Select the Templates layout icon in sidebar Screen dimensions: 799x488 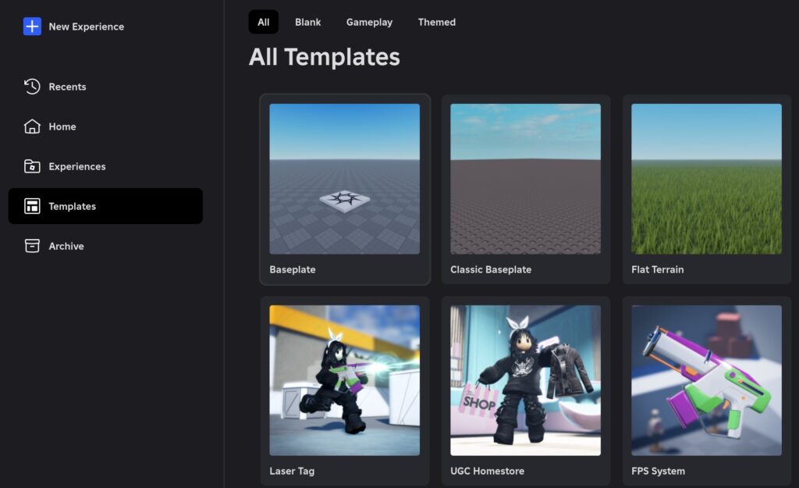click(x=32, y=206)
